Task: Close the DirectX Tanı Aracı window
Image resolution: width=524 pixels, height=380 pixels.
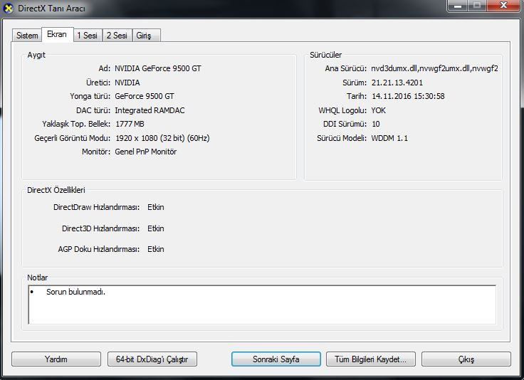Action: click(x=503, y=6)
